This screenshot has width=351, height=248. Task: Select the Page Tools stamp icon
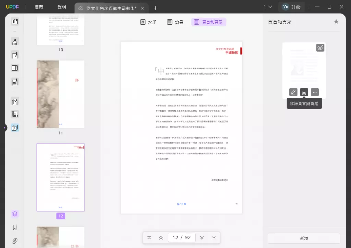click(x=15, y=128)
